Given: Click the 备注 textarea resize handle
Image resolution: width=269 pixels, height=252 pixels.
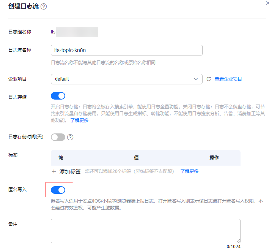Looking at the screenshot, I should point(238,241).
